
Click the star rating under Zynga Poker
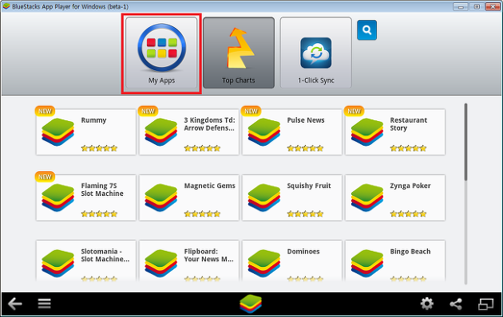click(408, 213)
